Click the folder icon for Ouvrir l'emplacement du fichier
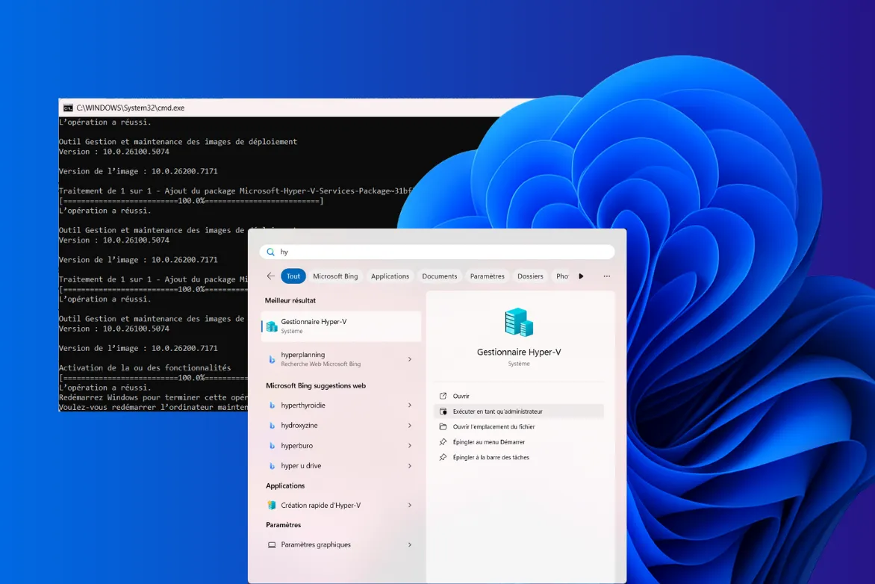875x584 pixels. (442, 426)
